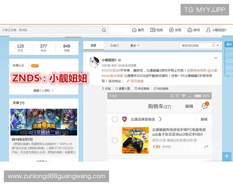Click the 购物车(27) title
Screen dimensions: 233x186
point(160,106)
